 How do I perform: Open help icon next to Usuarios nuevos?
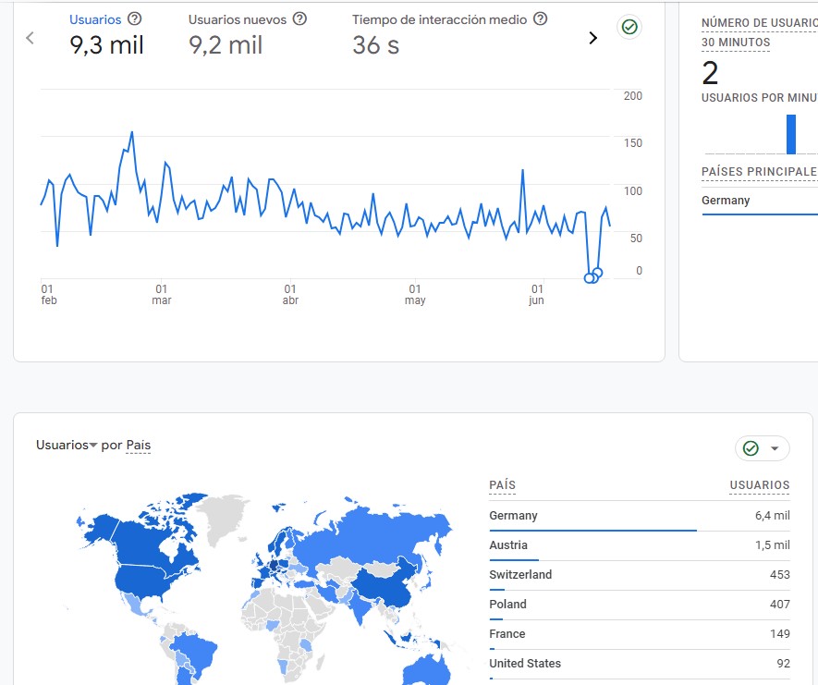pos(299,18)
